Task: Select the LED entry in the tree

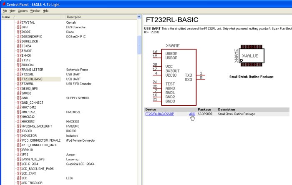Action: [24, 178]
